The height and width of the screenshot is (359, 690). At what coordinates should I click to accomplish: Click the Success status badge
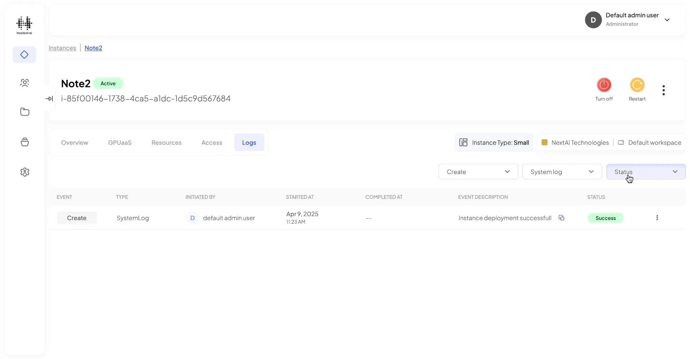pyautogui.click(x=606, y=218)
